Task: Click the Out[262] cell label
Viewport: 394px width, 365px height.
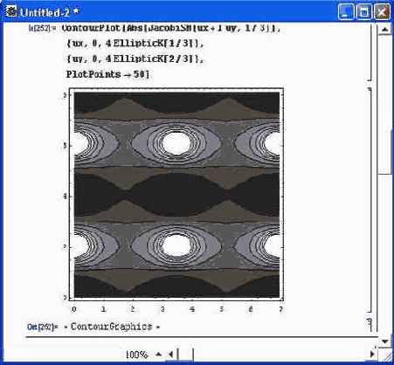Action: (x=43, y=327)
